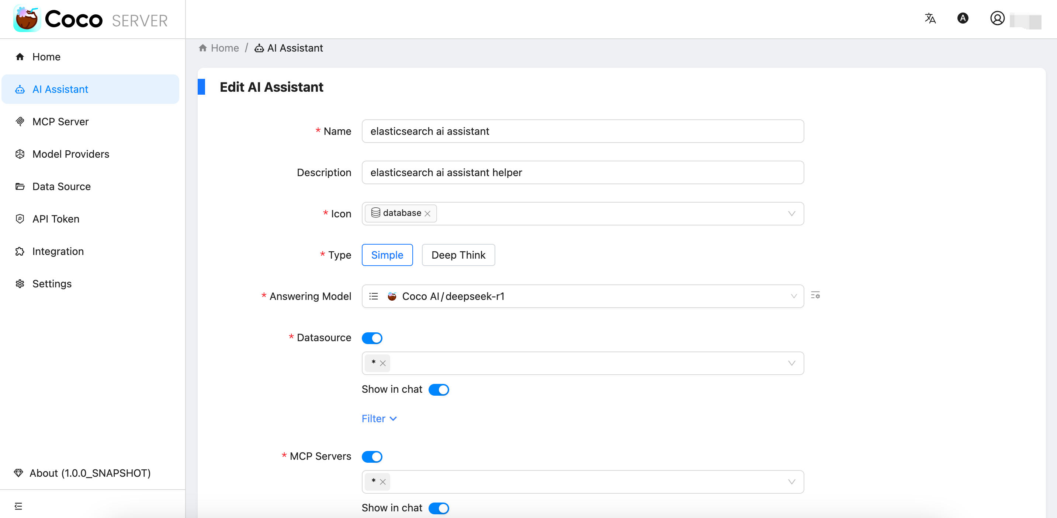Click the Data Source folder icon
This screenshot has height=518, width=1057.
point(20,186)
